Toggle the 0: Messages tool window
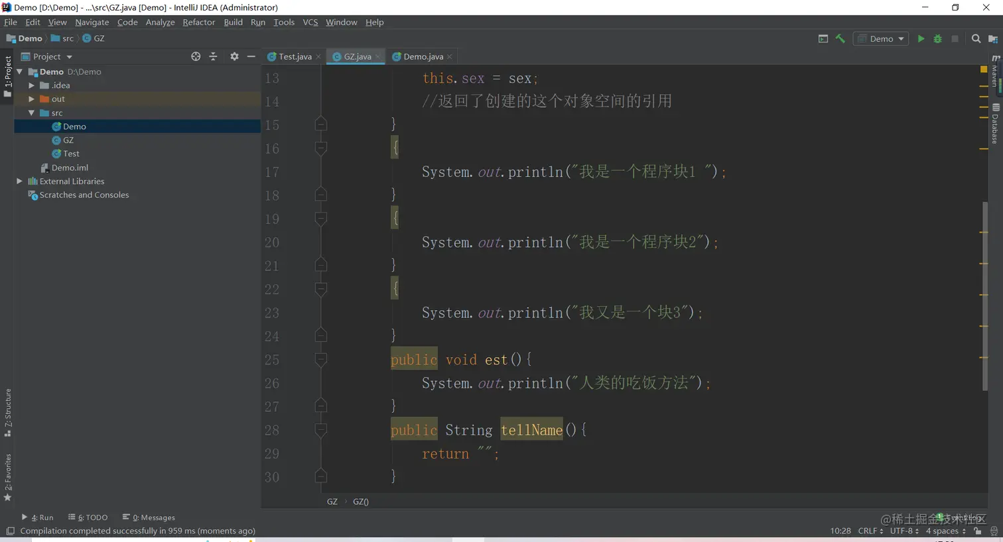This screenshot has width=1003, height=542. [149, 517]
